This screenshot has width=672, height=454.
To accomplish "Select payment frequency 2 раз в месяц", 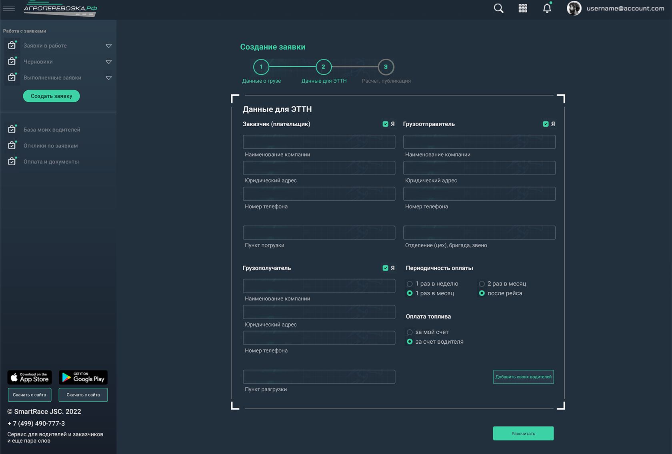I will pyautogui.click(x=482, y=284).
